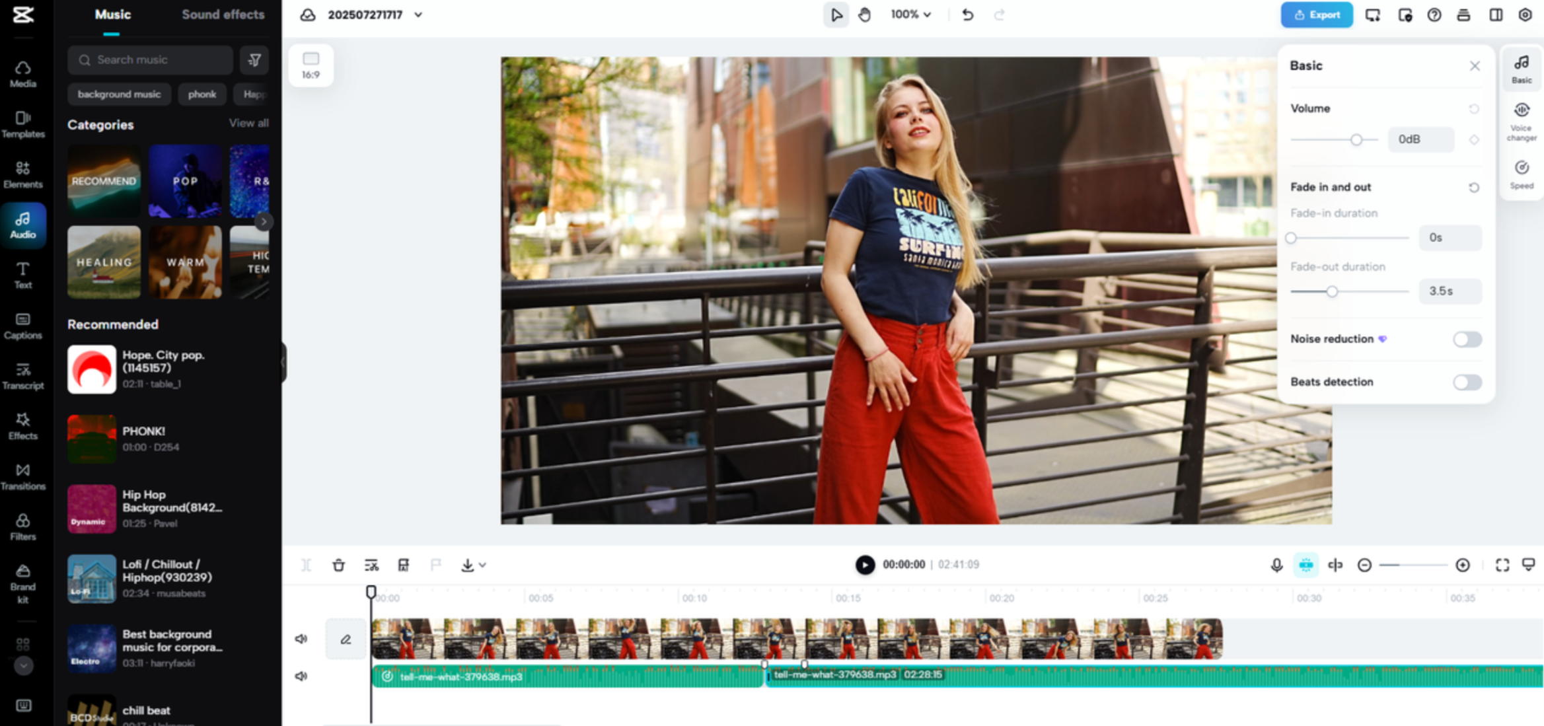Turn on Beats detection switch
The width and height of the screenshot is (1544, 726).
(x=1466, y=382)
